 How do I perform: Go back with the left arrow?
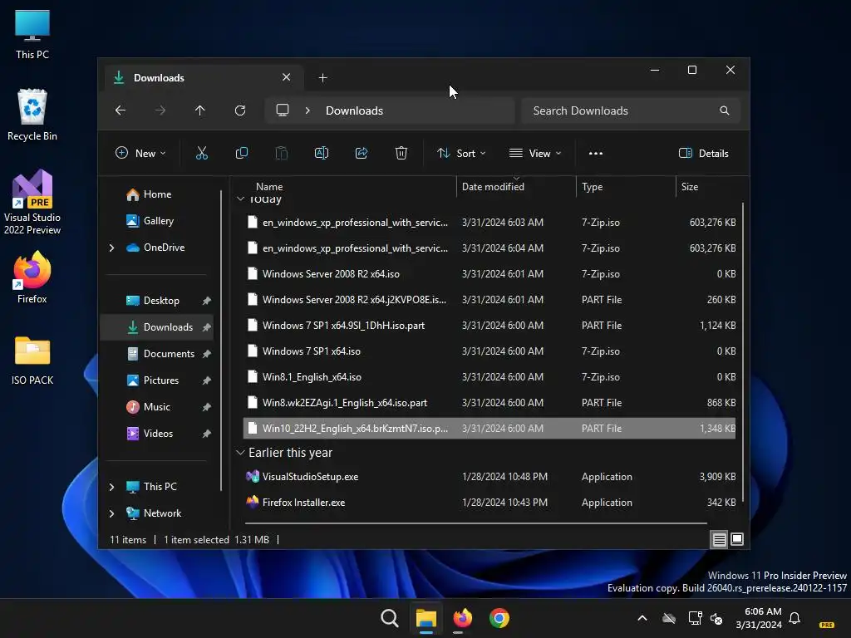(x=121, y=110)
